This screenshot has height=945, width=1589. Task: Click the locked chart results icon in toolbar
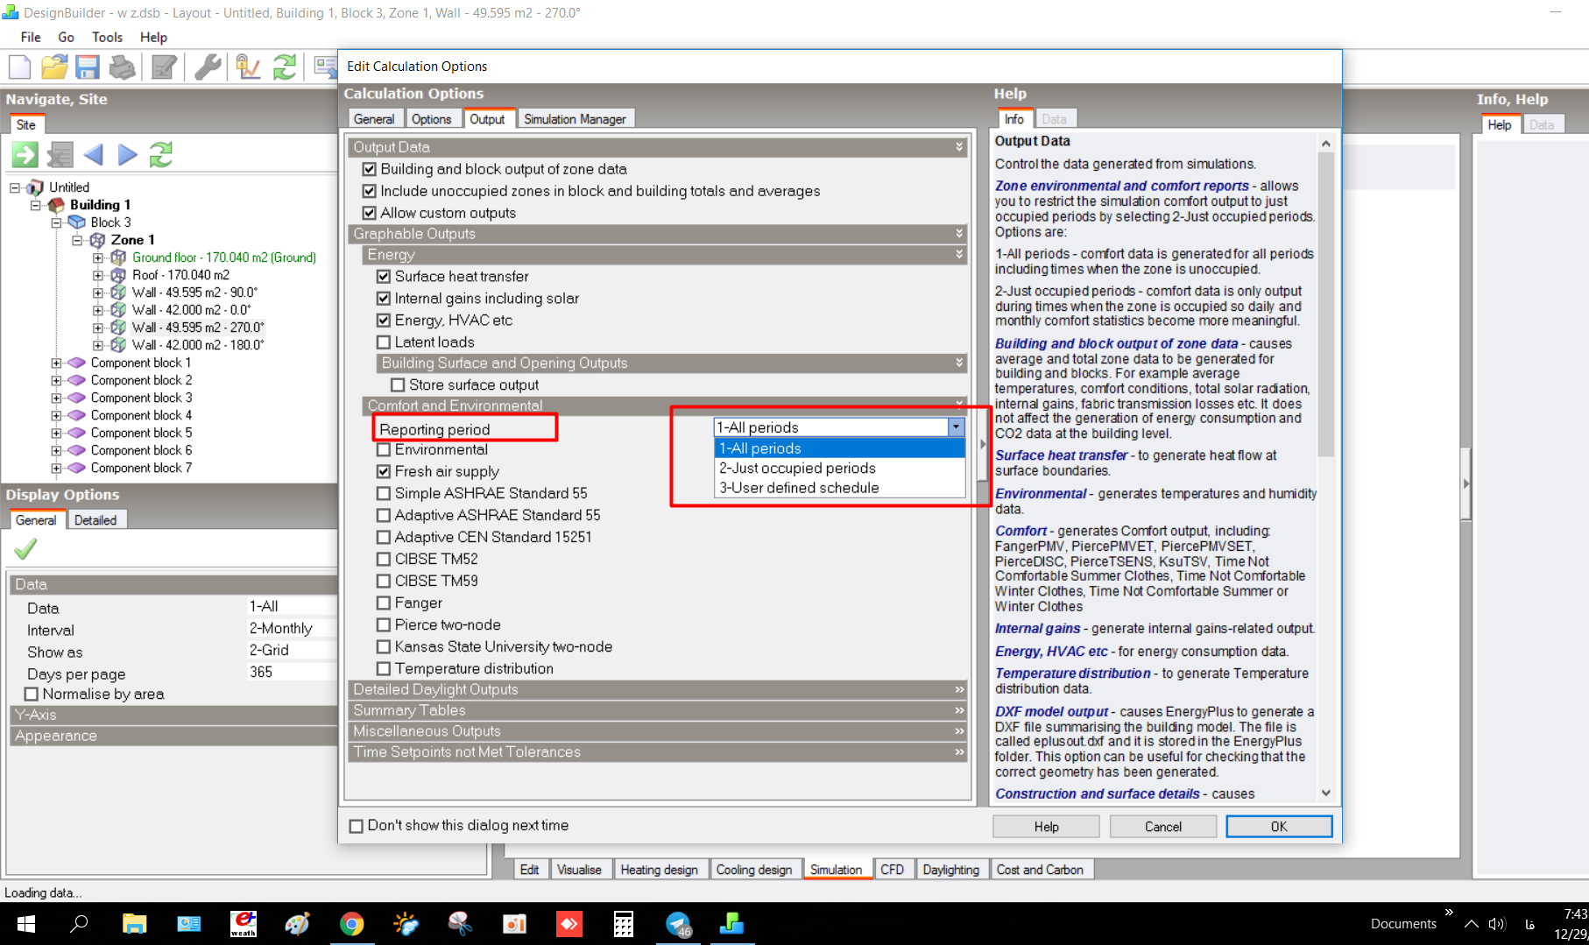(x=248, y=67)
